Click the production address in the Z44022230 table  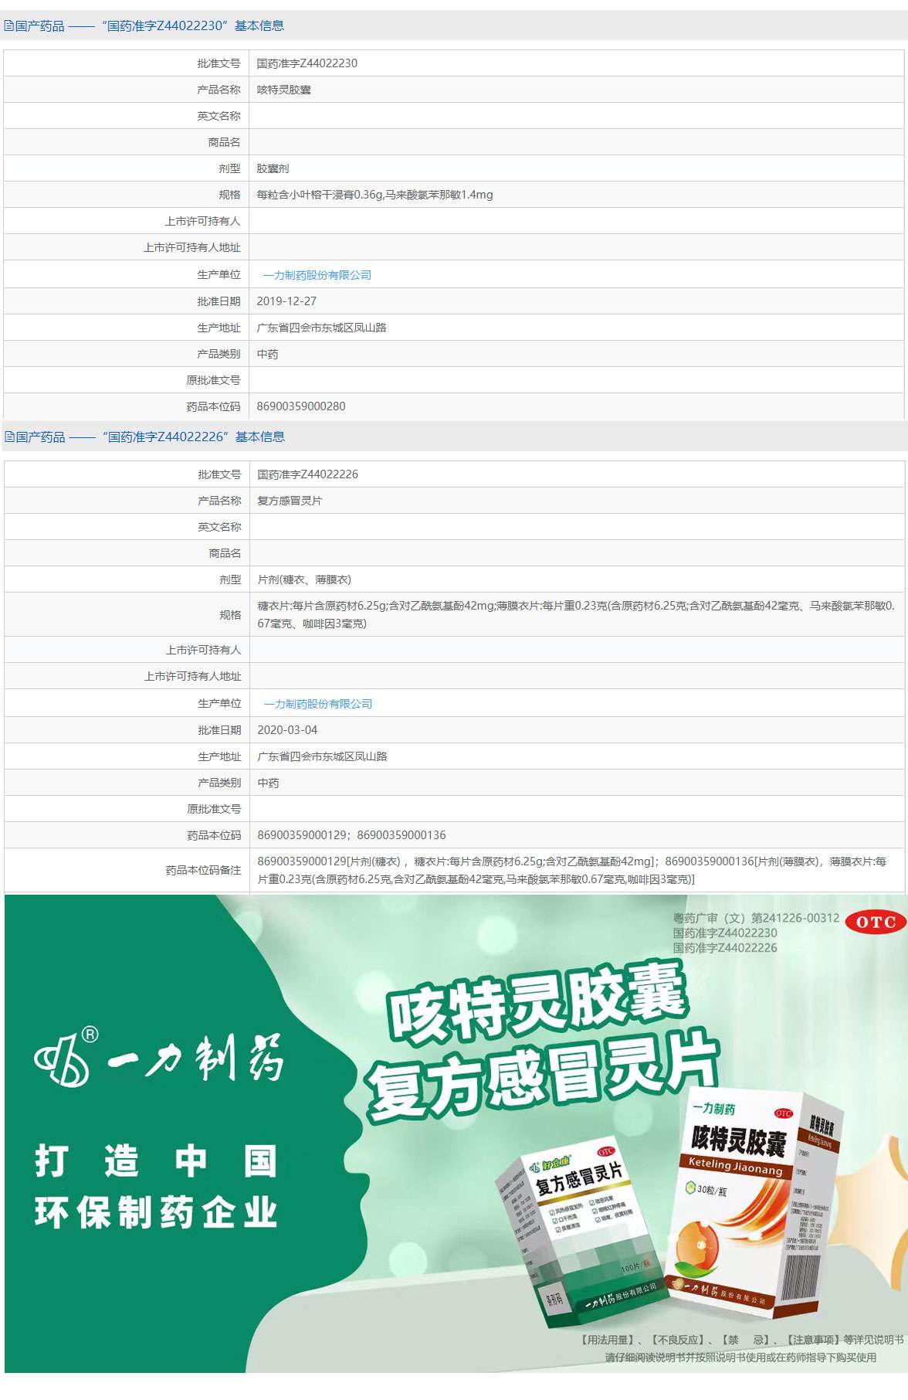[322, 328]
